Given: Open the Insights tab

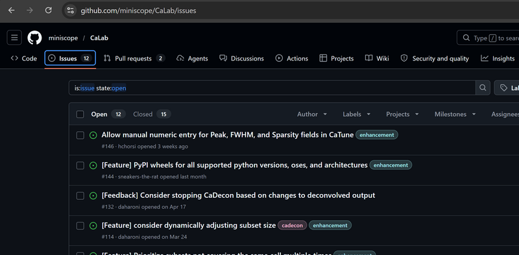Looking at the screenshot, I should pyautogui.click(x=498, y=58).
